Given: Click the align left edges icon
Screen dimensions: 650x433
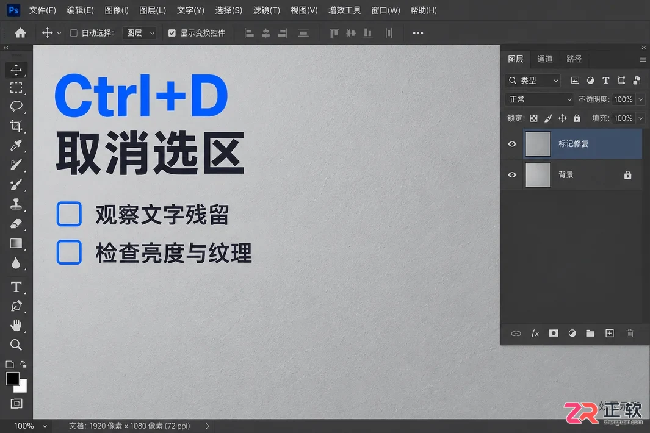Looking at the screenshot, I should click(x=249, y=33).
